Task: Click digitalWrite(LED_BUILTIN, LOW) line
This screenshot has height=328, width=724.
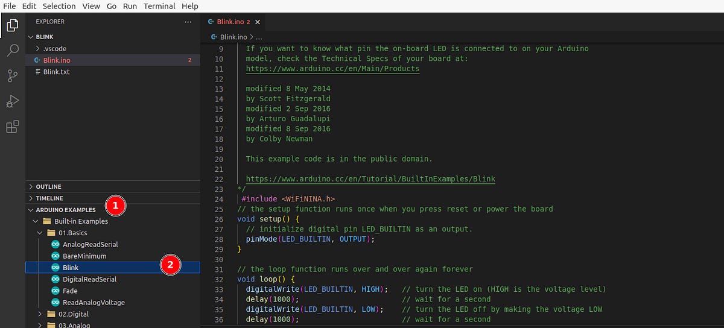Action: pos(315,309)
